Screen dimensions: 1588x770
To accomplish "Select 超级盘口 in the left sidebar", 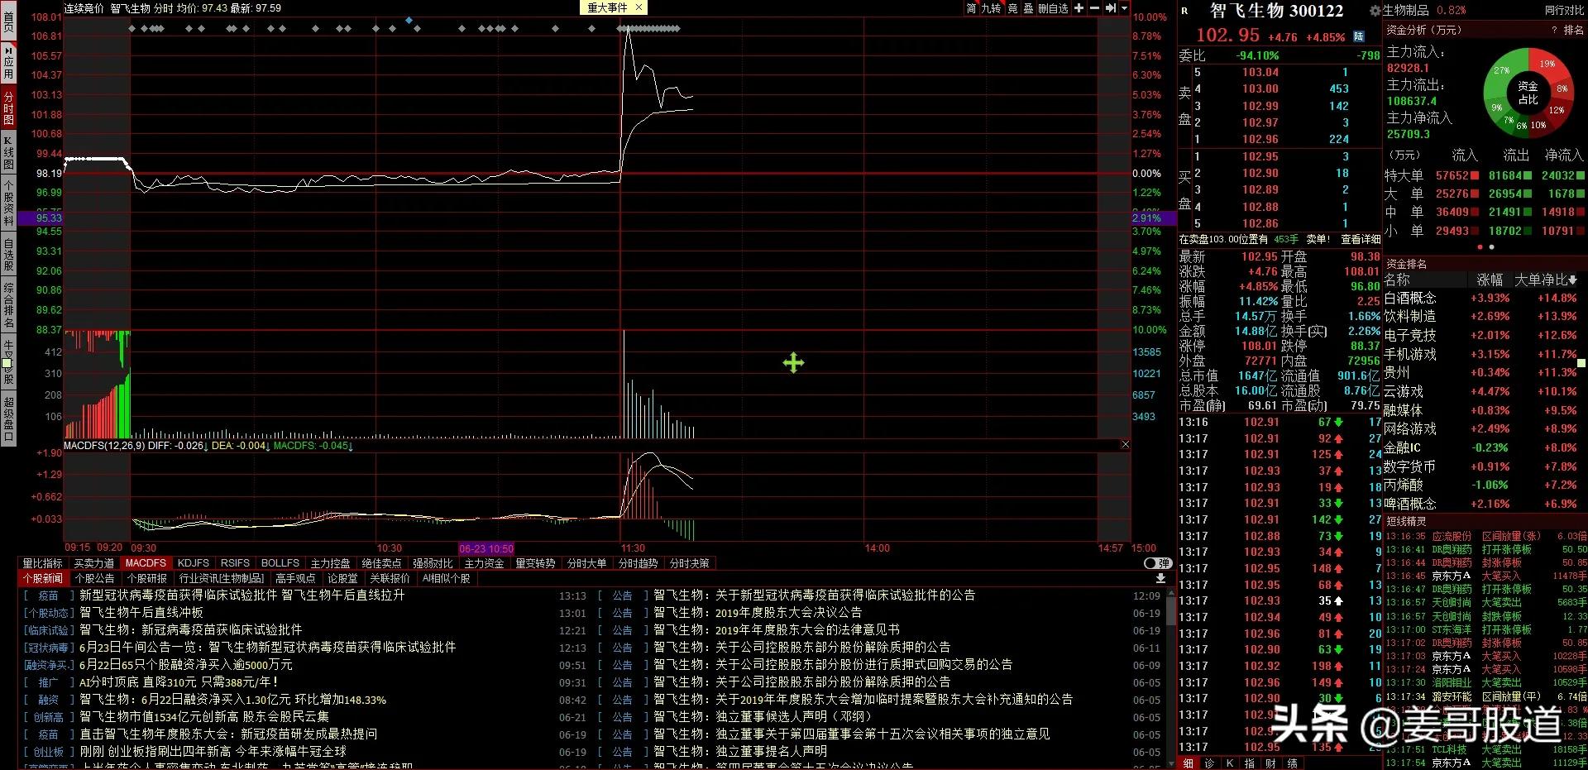I will pyautogui.click(x=8, y=418).
